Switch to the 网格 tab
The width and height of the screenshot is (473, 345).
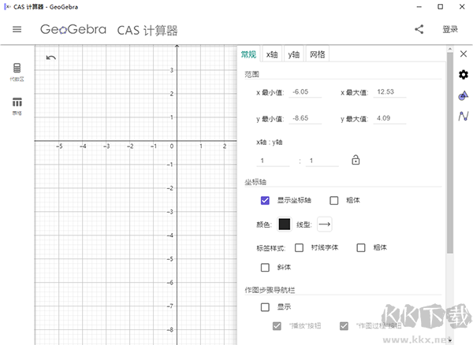pos(317,54)
